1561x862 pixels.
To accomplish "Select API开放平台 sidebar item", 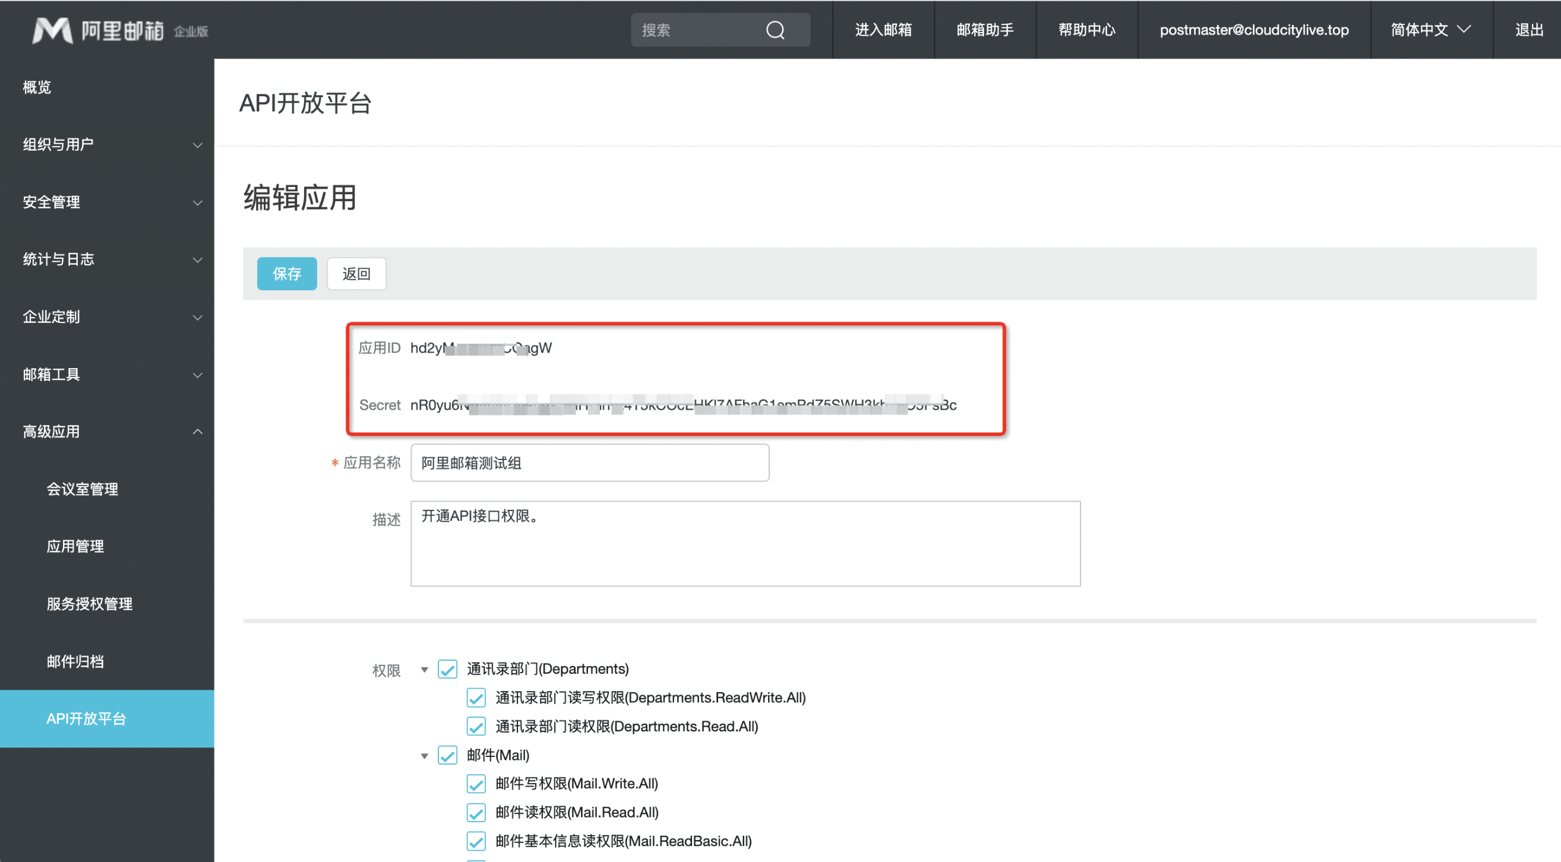I will (86, 718).
